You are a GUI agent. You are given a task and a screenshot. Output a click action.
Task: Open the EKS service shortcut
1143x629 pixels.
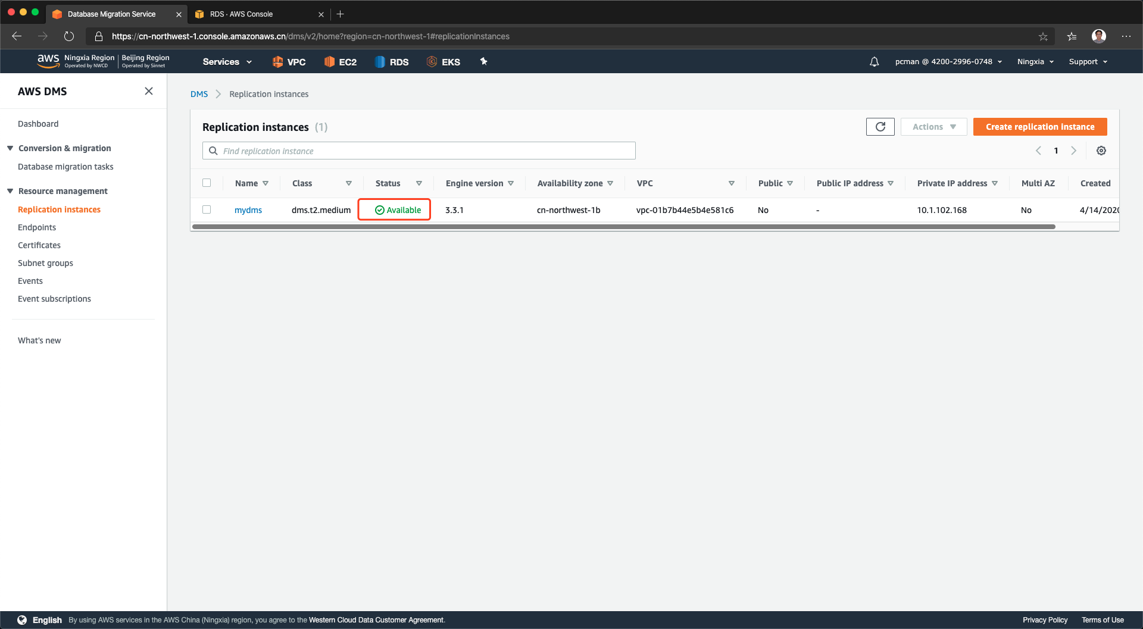tap(444, 62)
